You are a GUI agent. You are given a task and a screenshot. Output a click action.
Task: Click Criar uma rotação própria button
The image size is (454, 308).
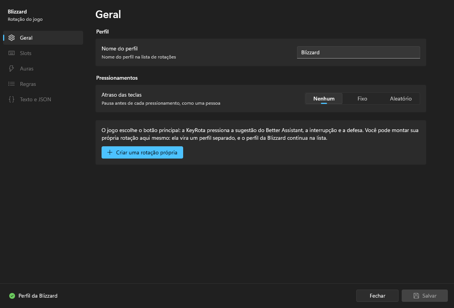click(x=142, y=152)
